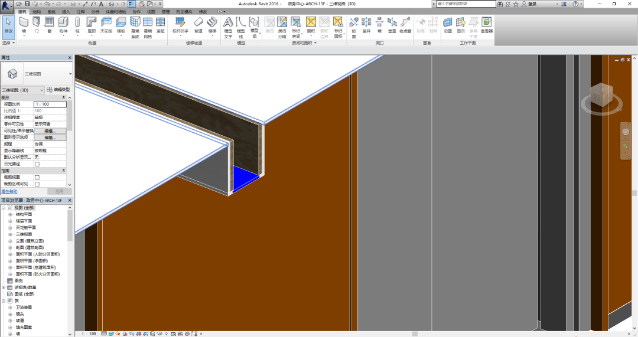Switch to the 注释 ribbon tab
This screenshot has width=638, height=337.
point(80,12)
